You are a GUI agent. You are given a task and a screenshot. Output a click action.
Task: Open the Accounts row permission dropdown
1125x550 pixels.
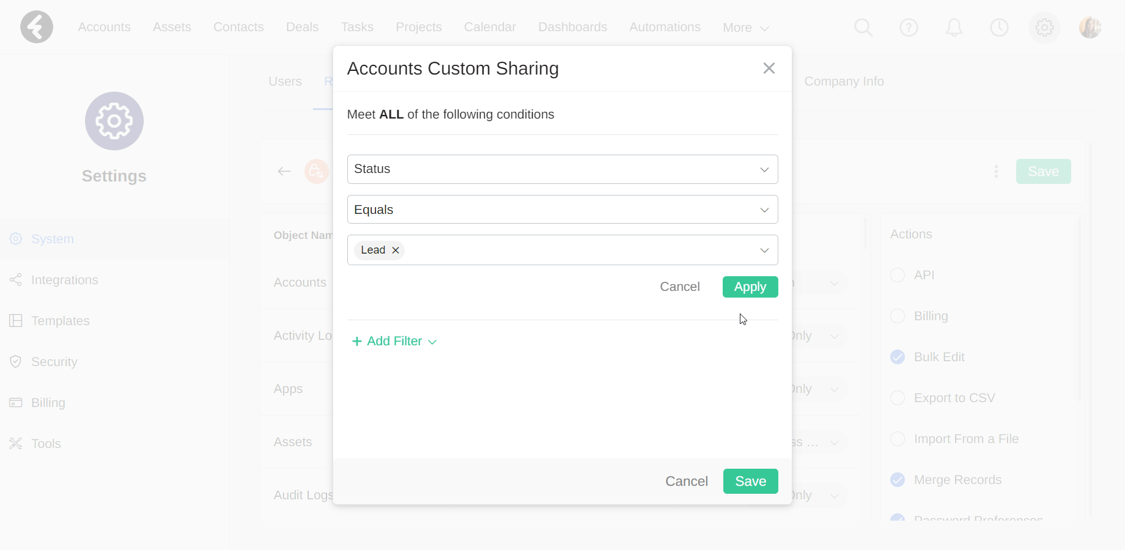(835, 283)
